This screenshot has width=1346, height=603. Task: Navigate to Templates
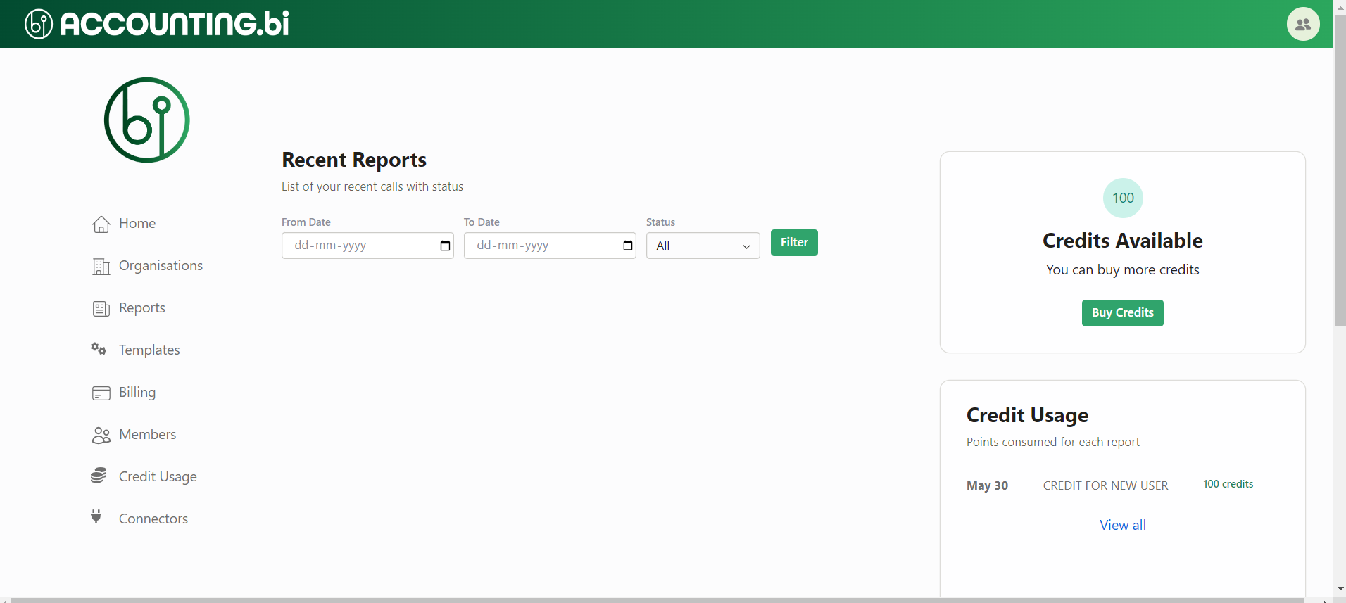pyautogui.click(x=149, y=350)
